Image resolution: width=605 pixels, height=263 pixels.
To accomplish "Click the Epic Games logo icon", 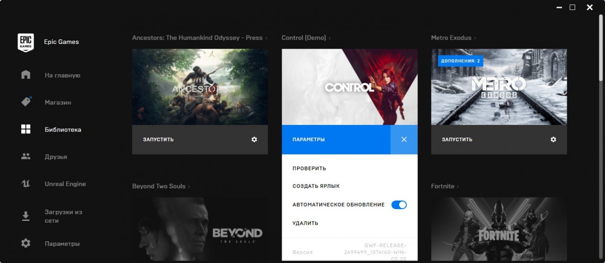I will pos(26,43).
